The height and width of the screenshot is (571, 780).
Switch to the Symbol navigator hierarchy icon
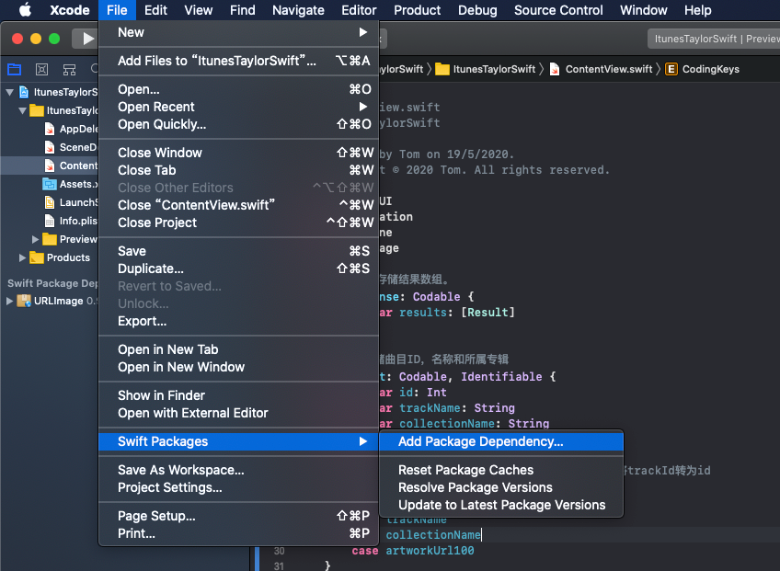point(69,69)
